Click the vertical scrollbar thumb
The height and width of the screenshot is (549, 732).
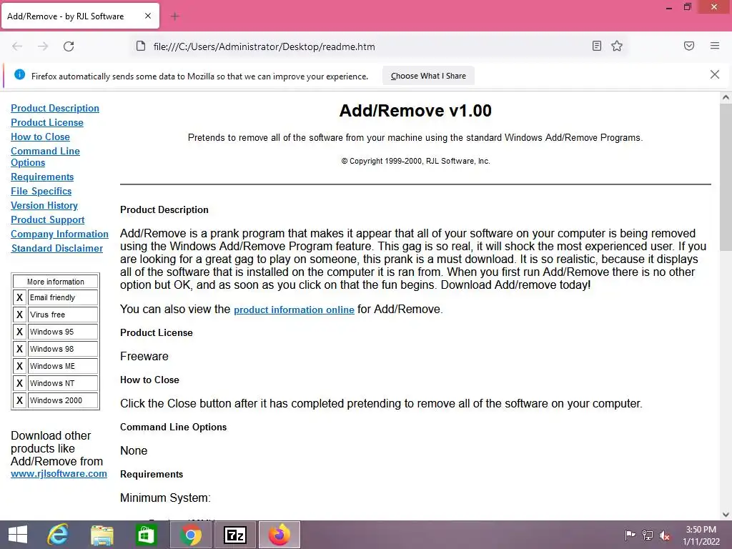click(726, 177)
